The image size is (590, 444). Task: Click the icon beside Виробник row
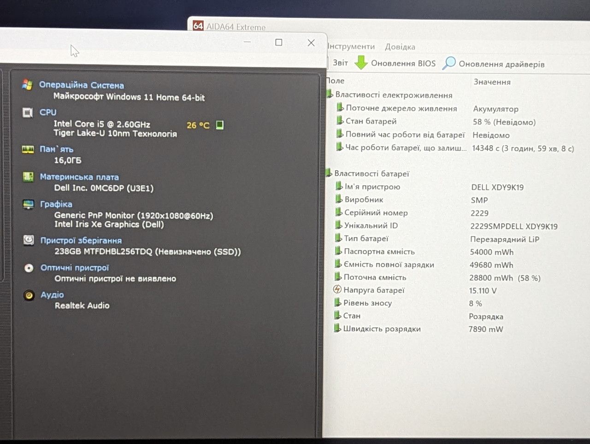[x=339, y=199]
